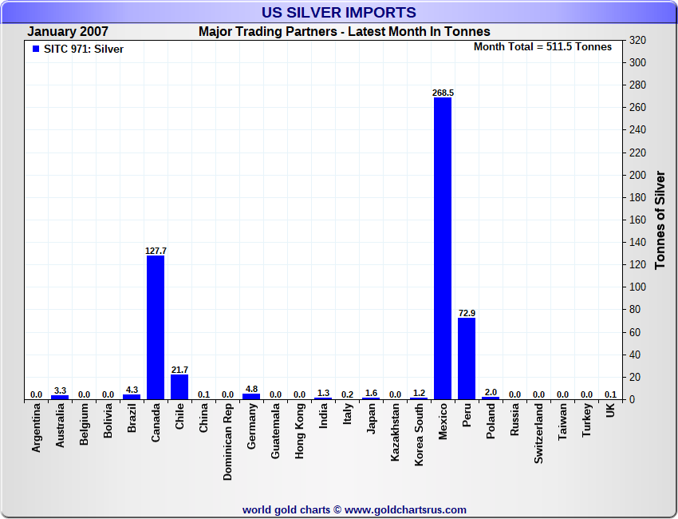Open the www.goldchartsrus.com footer link
678x519 pixels.
[x=405, y=510]
